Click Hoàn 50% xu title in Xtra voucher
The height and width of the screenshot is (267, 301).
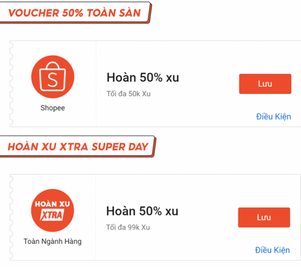click(142, 211)
